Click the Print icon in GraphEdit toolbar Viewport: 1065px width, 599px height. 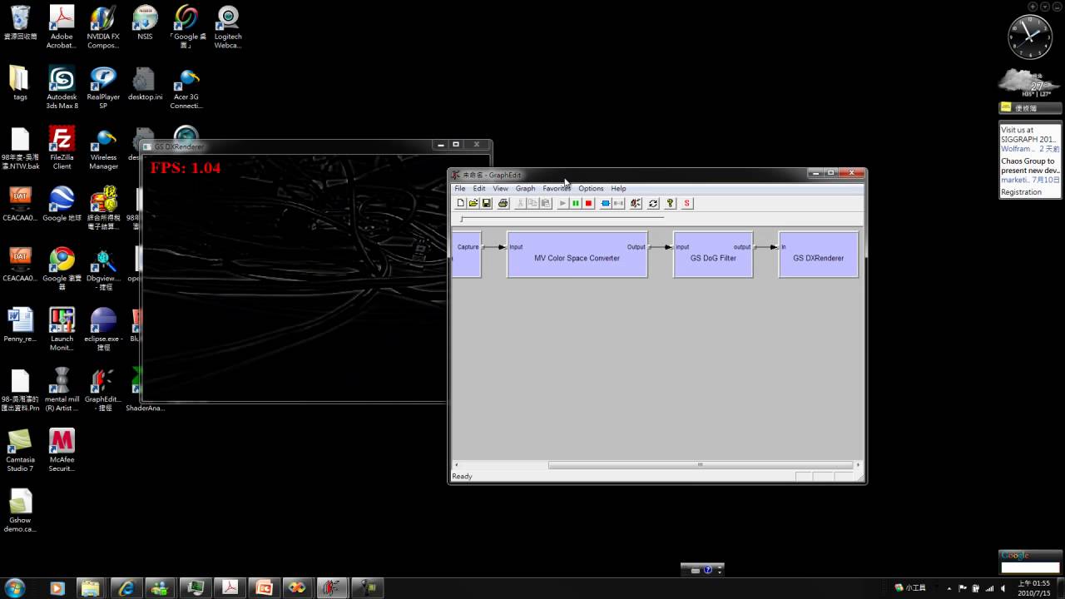click(503, 203)
